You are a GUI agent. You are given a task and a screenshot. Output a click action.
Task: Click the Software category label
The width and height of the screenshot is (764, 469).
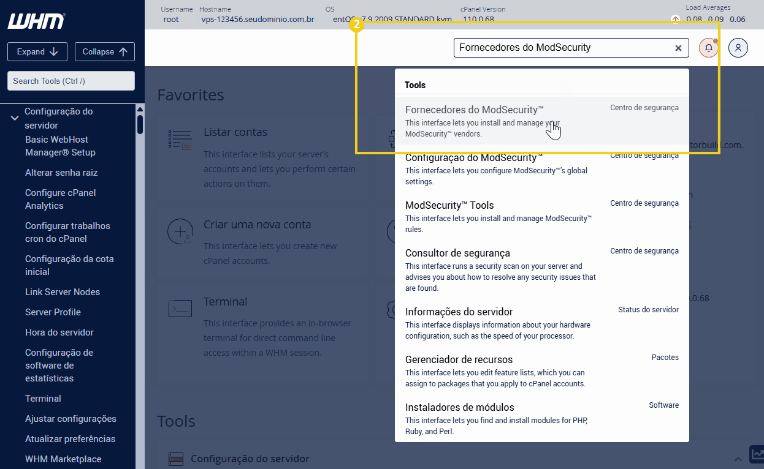point(664,405)
